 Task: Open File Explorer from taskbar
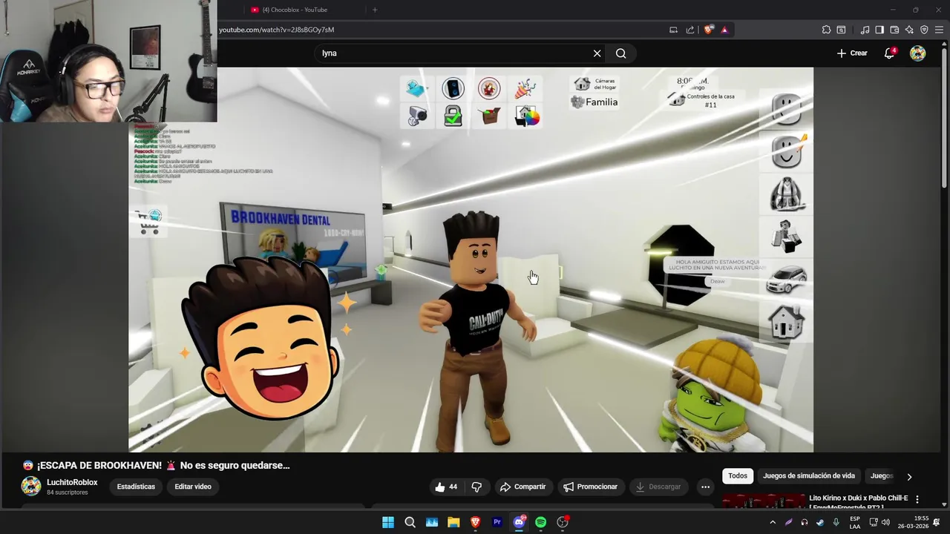pos(453,522)
